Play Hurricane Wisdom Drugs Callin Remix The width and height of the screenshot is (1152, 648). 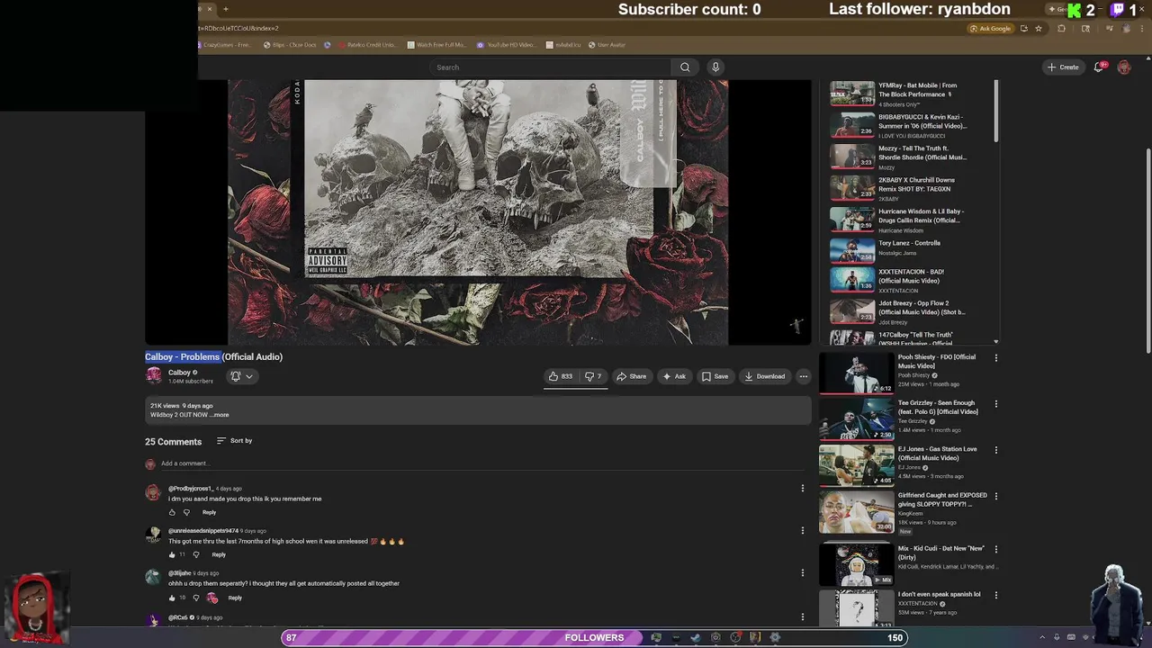(x=911, y=220)
